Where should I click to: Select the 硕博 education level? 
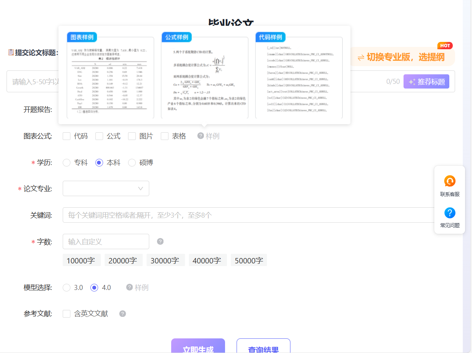132,162
